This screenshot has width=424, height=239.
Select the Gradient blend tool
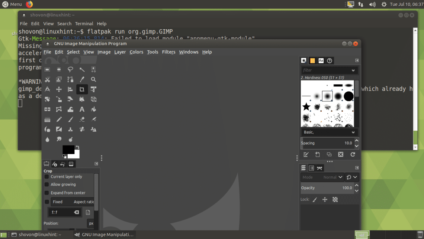(x=47, y=119)
